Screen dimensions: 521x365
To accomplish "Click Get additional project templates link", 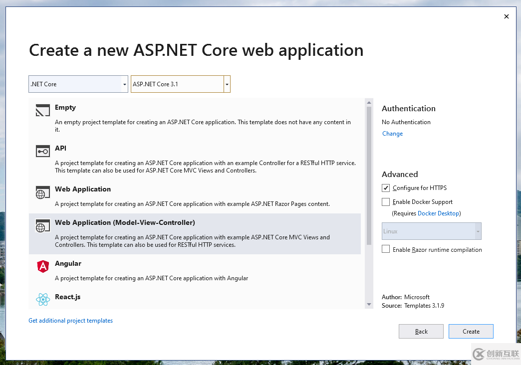I will pos(70,321).
